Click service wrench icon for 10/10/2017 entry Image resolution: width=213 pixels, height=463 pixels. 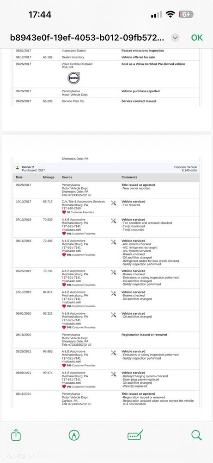coord(114,203)
